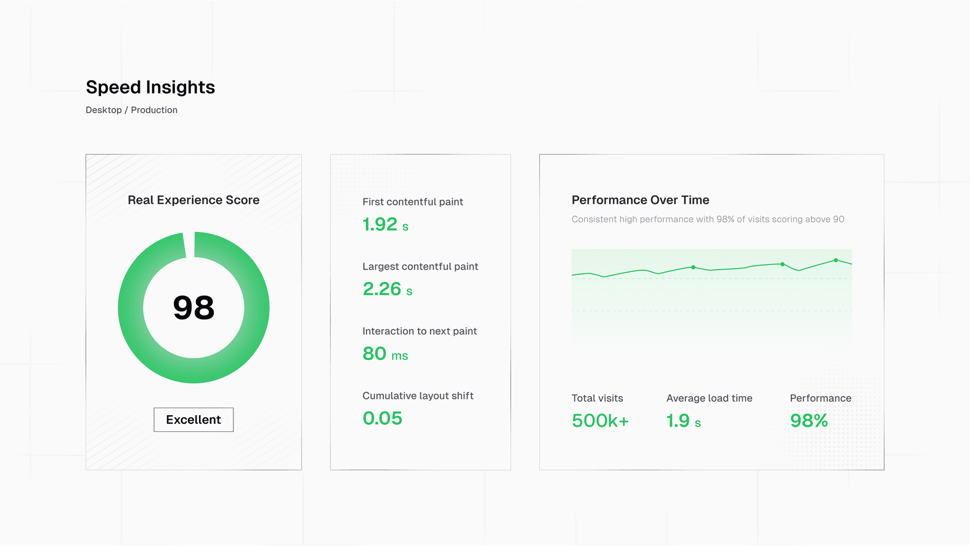The width and height of the screenshot is (970, 546).
Task: Select the First contentful paint label
Action: coord(412,202)
